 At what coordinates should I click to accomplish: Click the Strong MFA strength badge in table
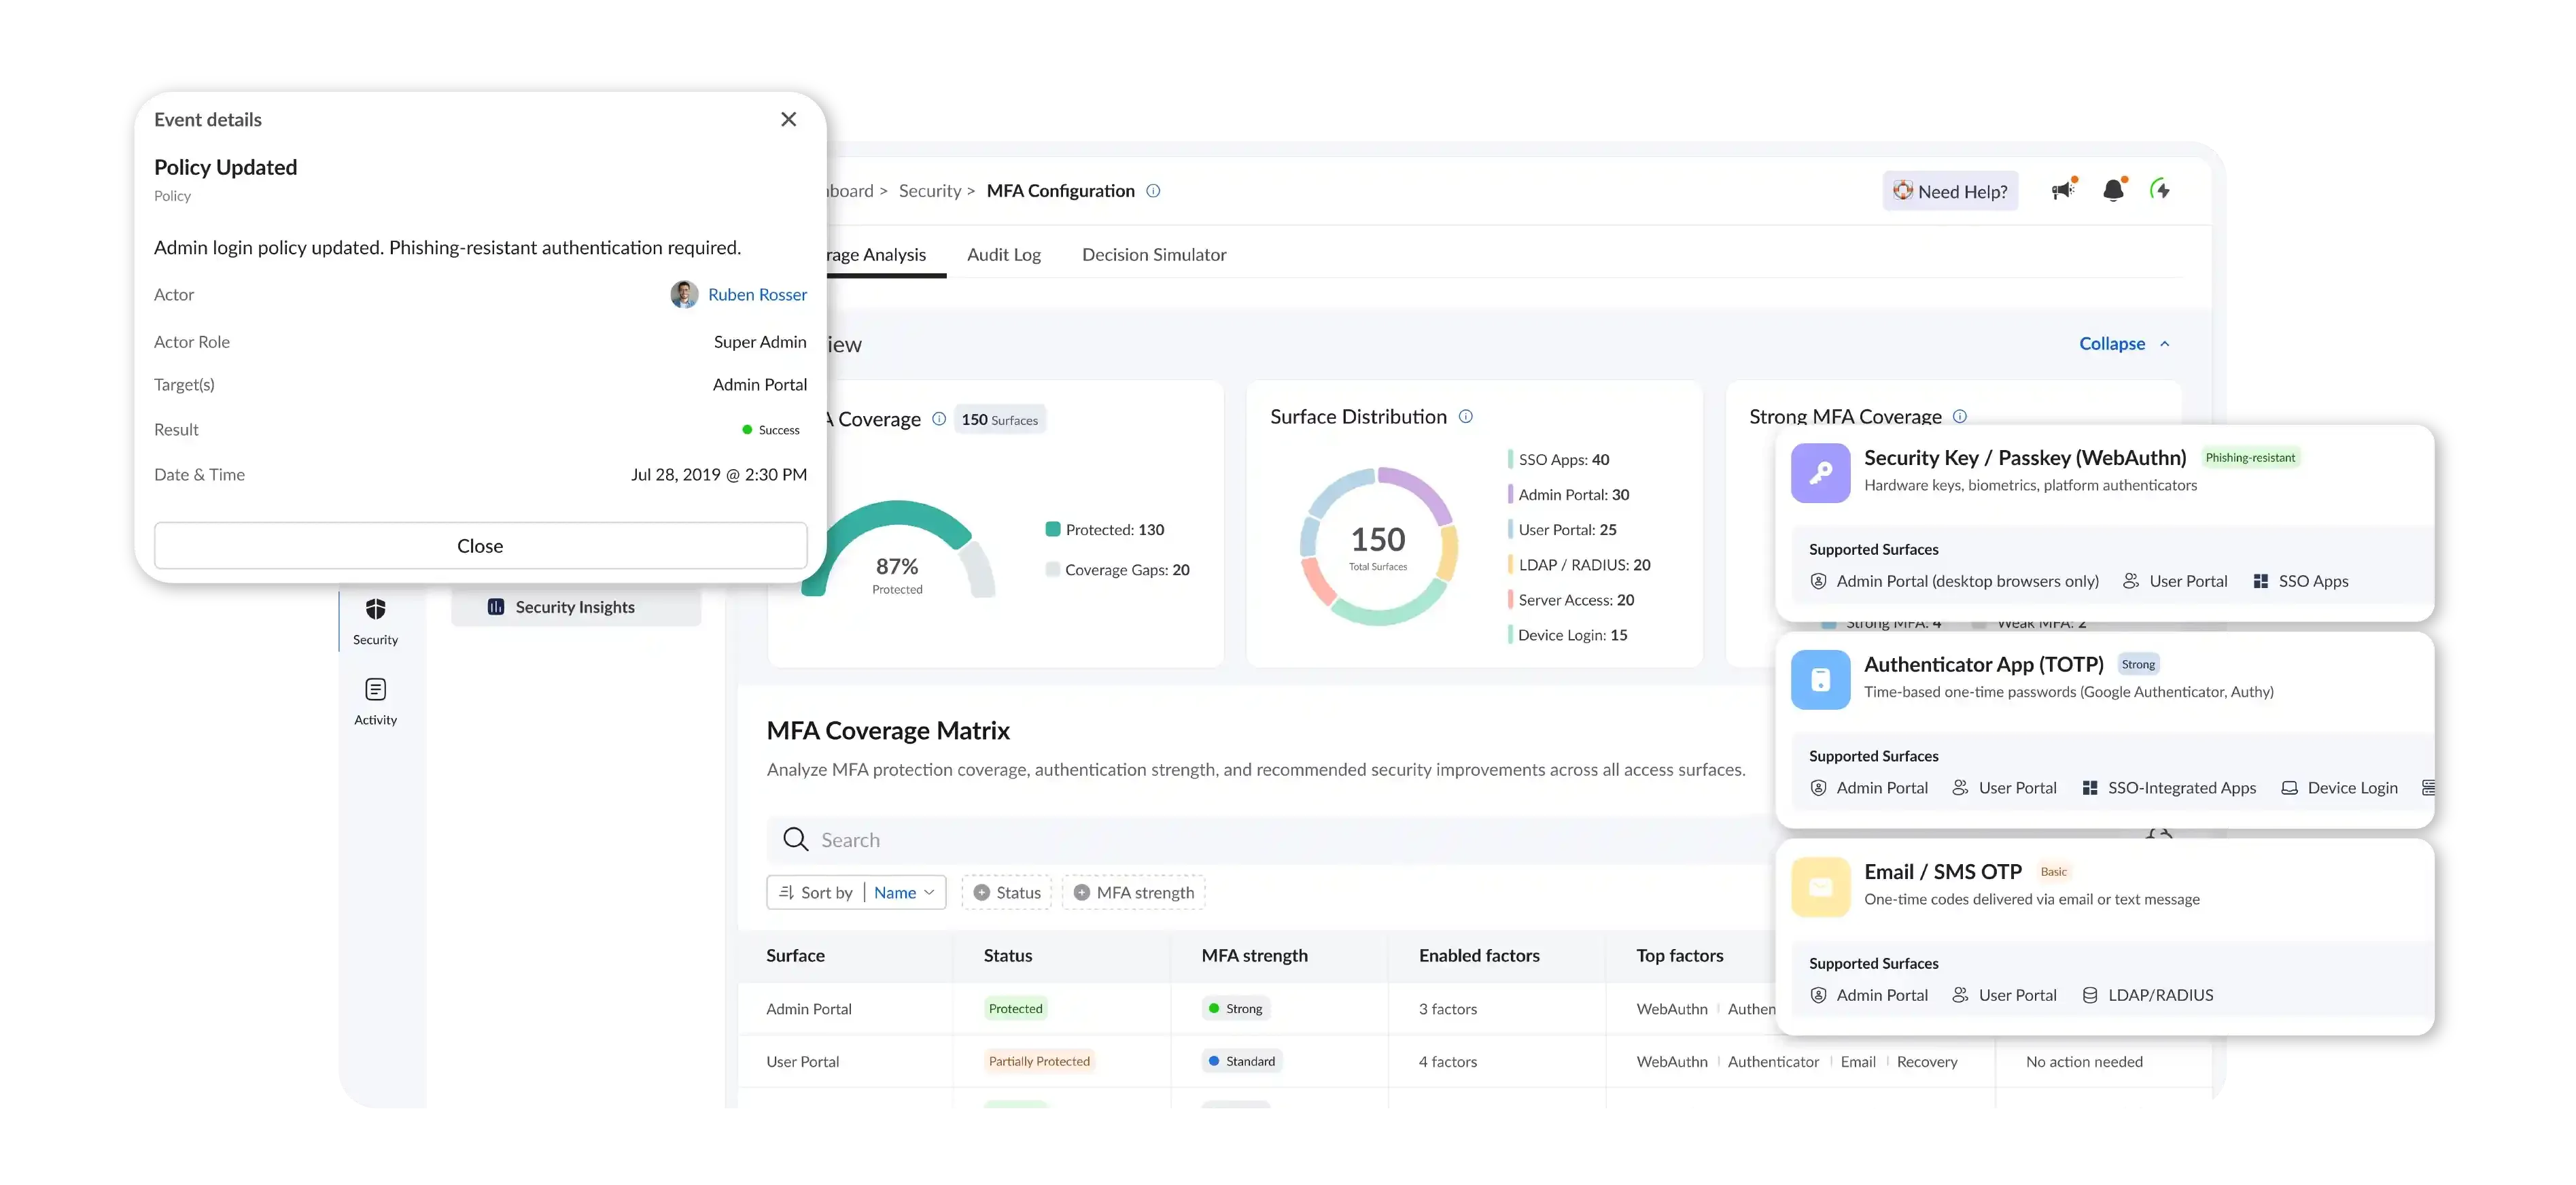pos(1235,1008)
